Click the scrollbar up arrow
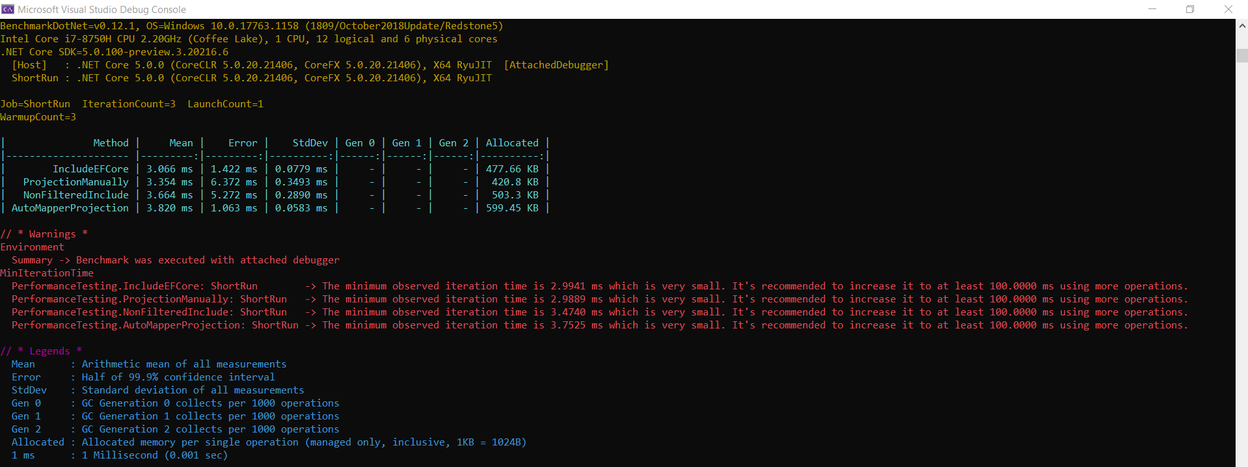Screen dimensions: 1248x467 click(1241, 26)
